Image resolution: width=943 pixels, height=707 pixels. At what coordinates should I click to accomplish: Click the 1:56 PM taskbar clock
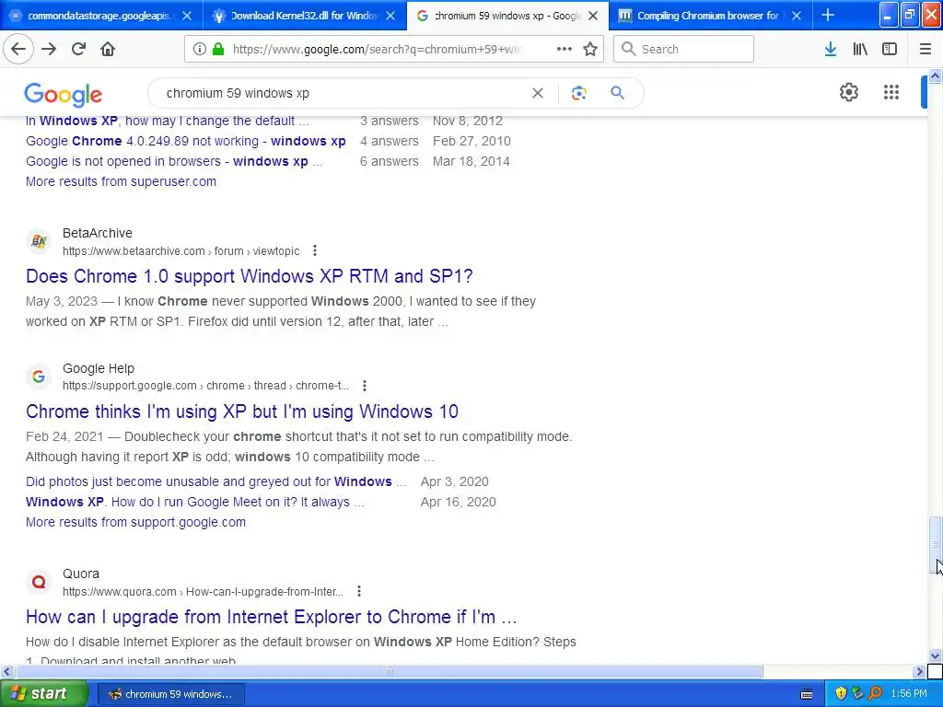pos(909,694)
